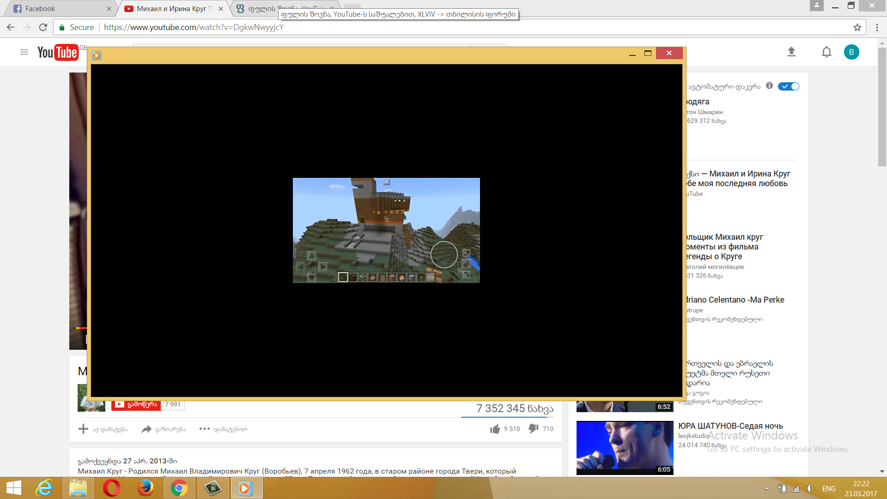Open Opera from the Windows taskbar
The image size is (887, 499).
pyautogui.click(x=111, y=488)
